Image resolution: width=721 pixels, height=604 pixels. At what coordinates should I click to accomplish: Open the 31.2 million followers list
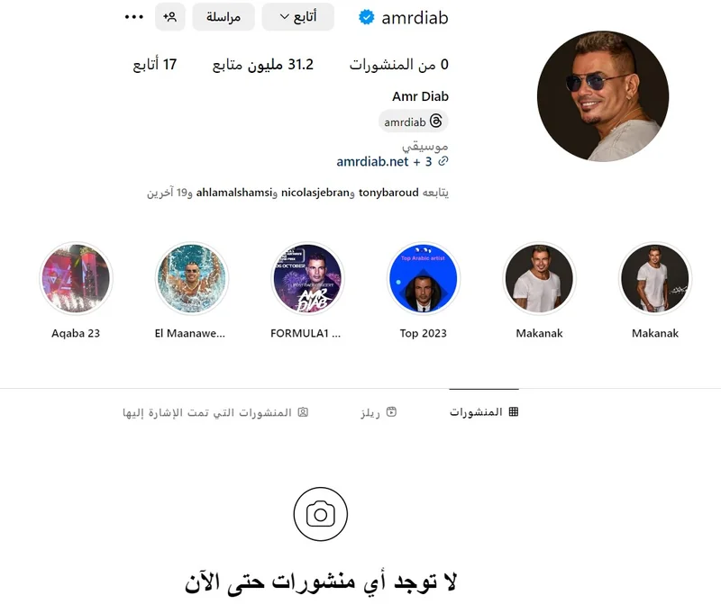pos(262,65)
